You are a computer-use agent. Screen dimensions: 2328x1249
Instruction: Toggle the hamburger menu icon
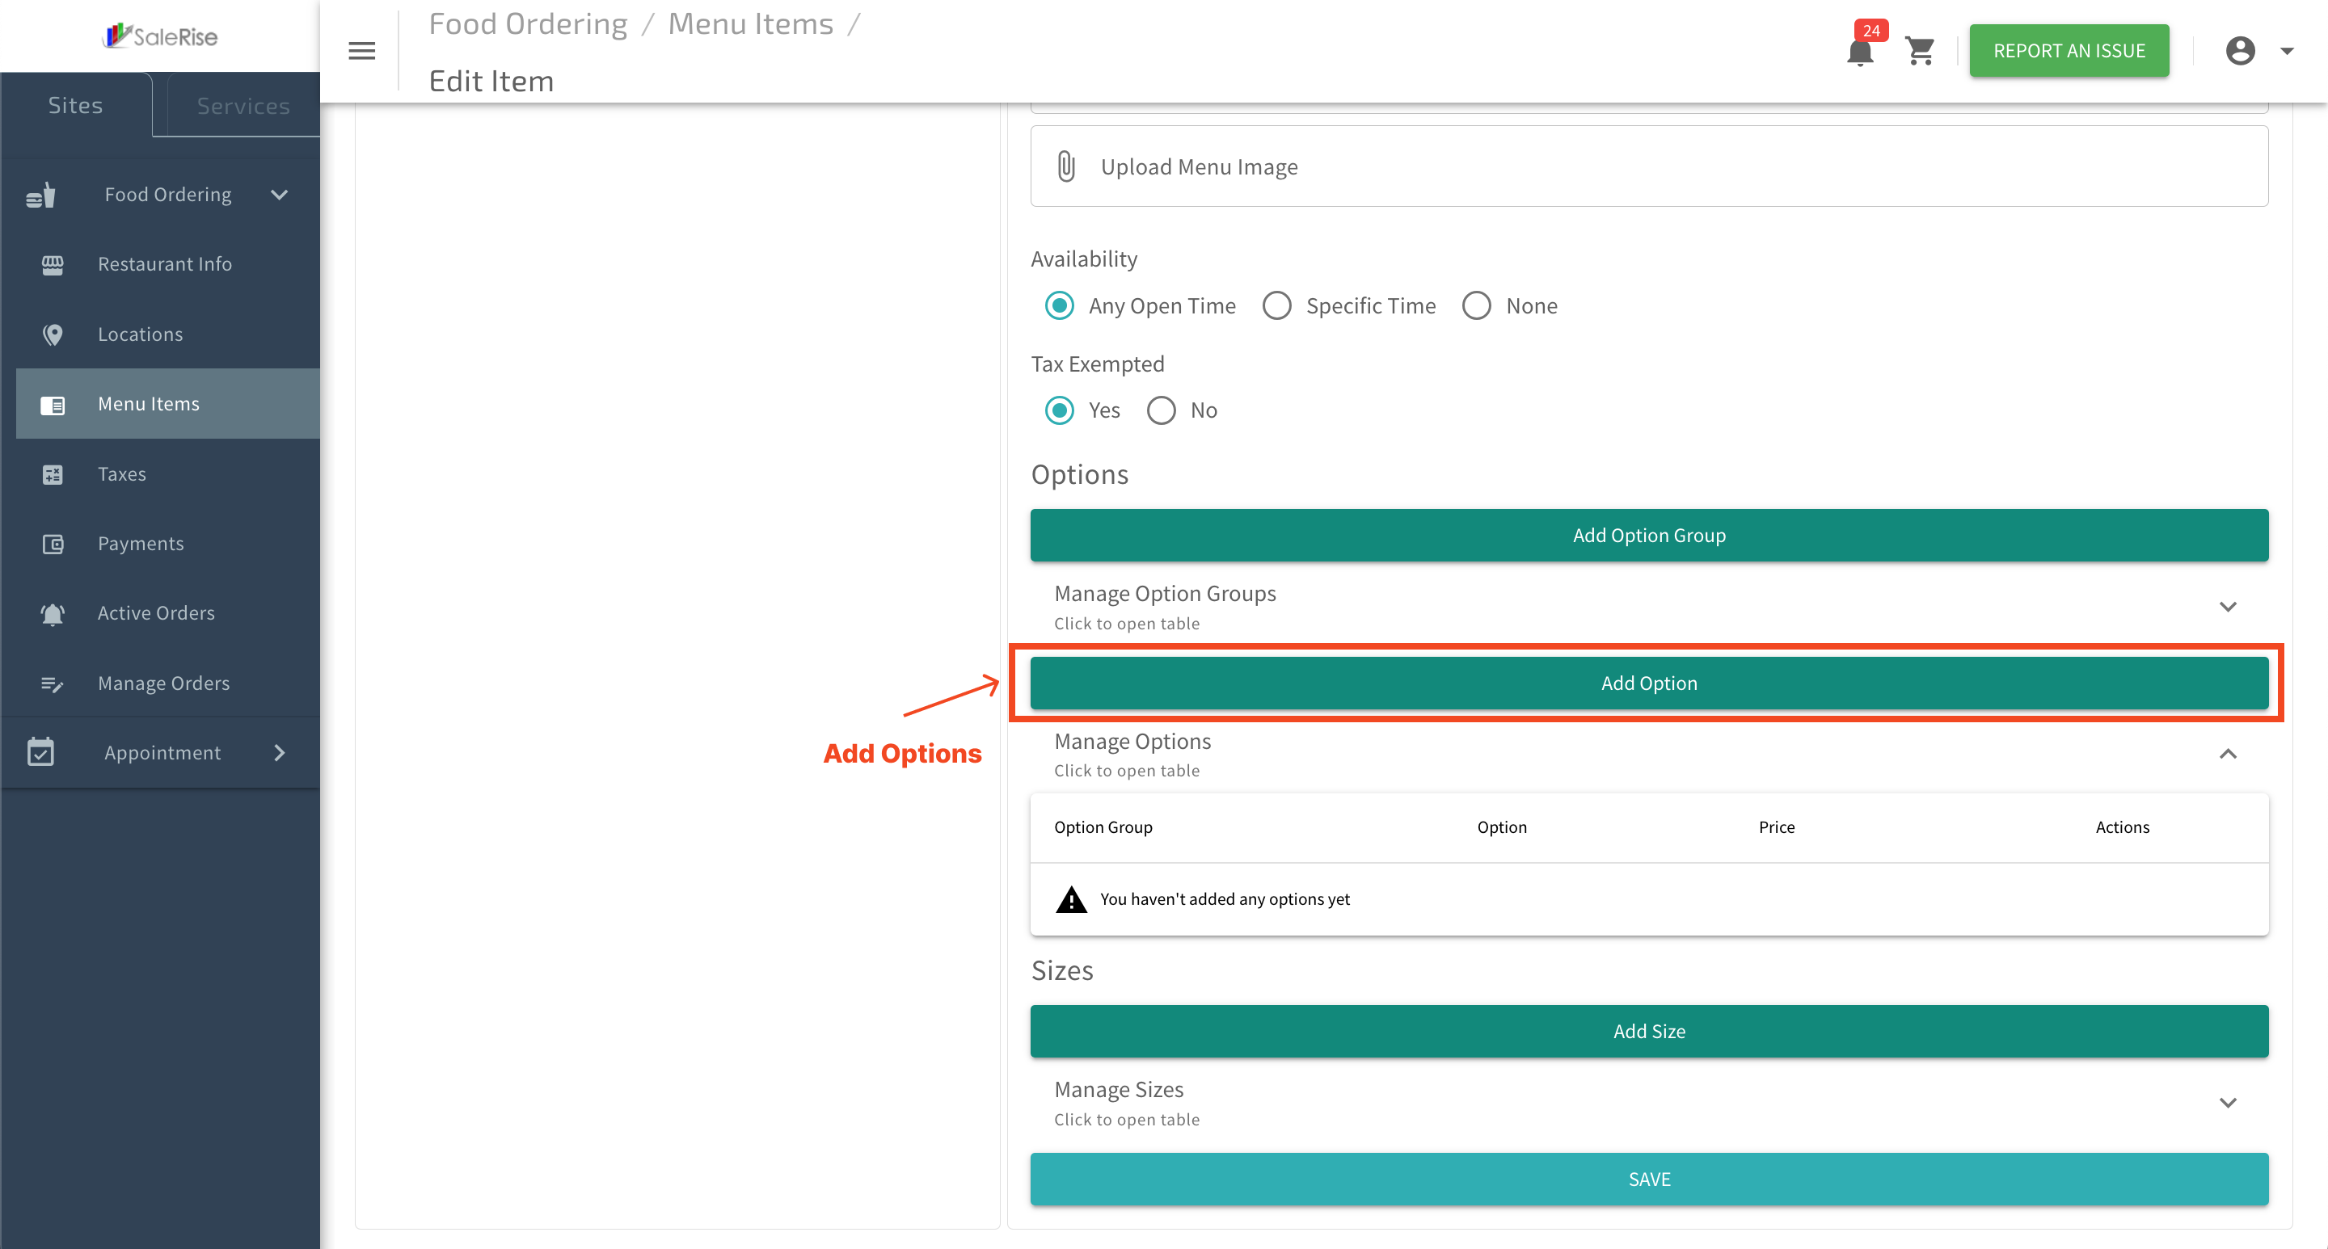(x=361, y=51)
